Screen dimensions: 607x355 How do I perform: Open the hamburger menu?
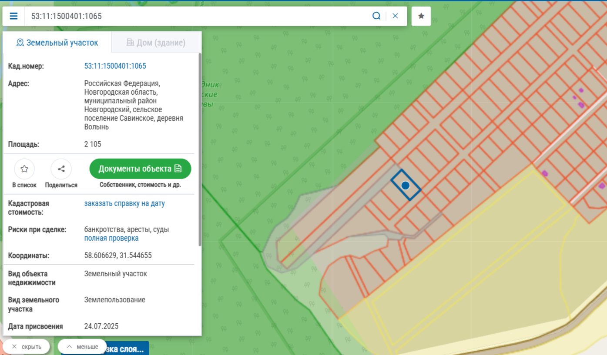(13, 16)
